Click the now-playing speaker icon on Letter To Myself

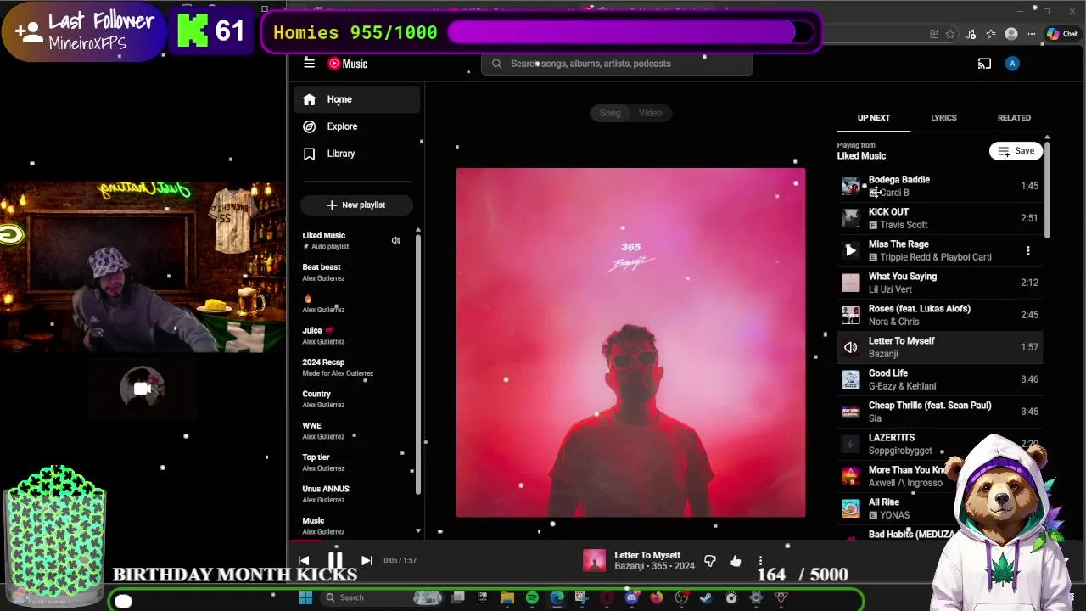[850, 347]
